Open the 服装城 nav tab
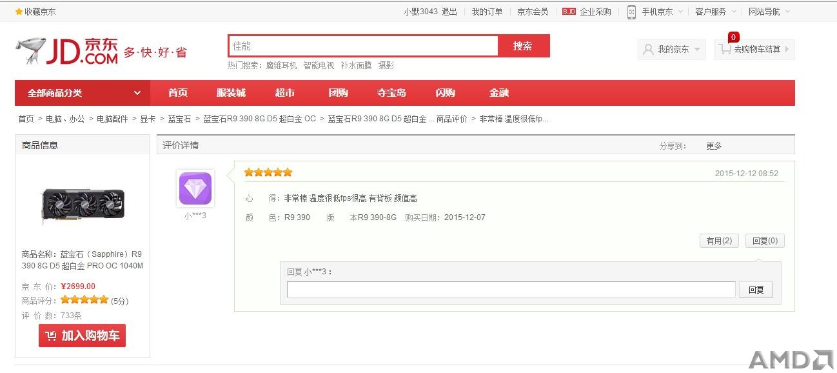 231,93
